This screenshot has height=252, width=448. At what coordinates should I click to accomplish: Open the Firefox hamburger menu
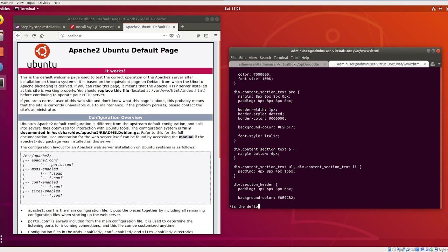click(216, 36)
